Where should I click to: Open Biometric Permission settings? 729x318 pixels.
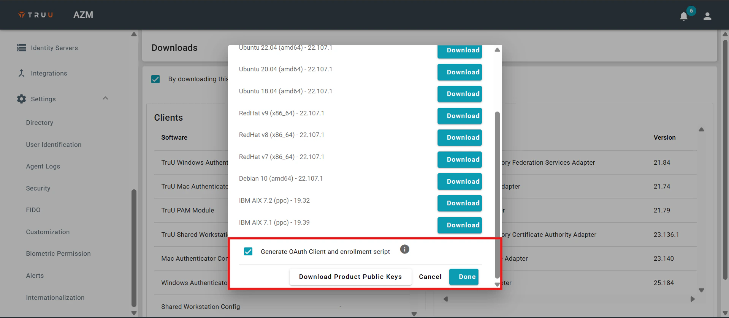pos(58,253)
